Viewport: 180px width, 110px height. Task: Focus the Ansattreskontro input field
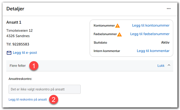point(44,89)
